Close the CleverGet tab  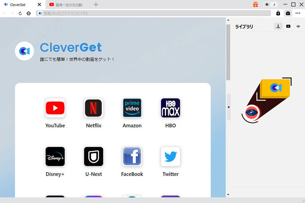coord(39,5)
